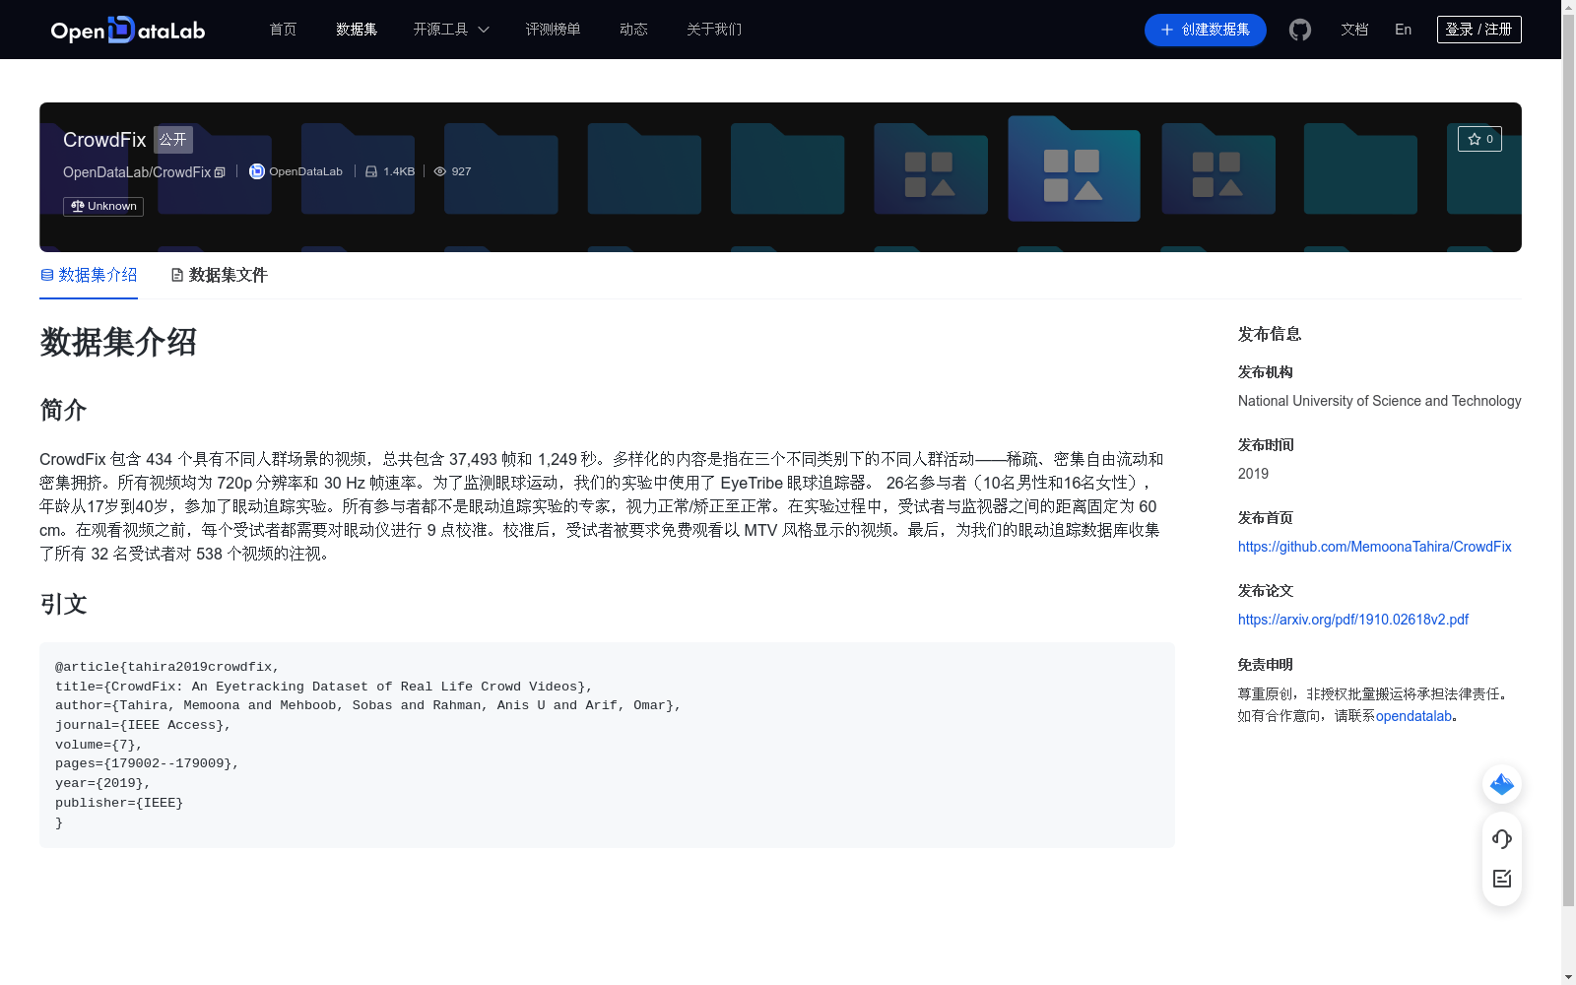Expand the 开源工具 dropdown
The height and width of the screenshot is (985, 1576).
[451, 30]
